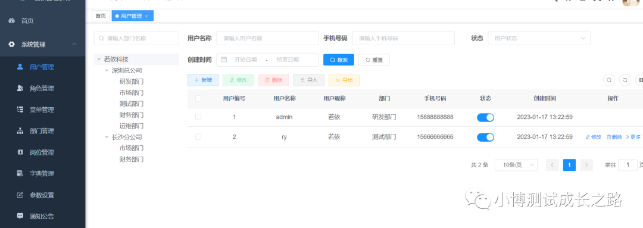Click the 前往 page number input
Viewport: 643px width, 228px height.
(628, 165)
